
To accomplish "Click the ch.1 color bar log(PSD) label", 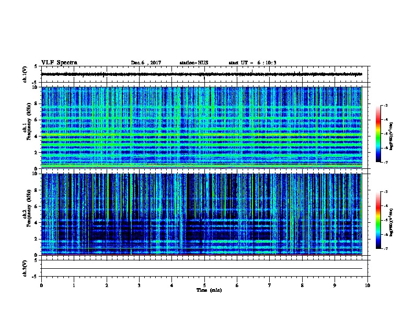I will [x=391, y=136].
